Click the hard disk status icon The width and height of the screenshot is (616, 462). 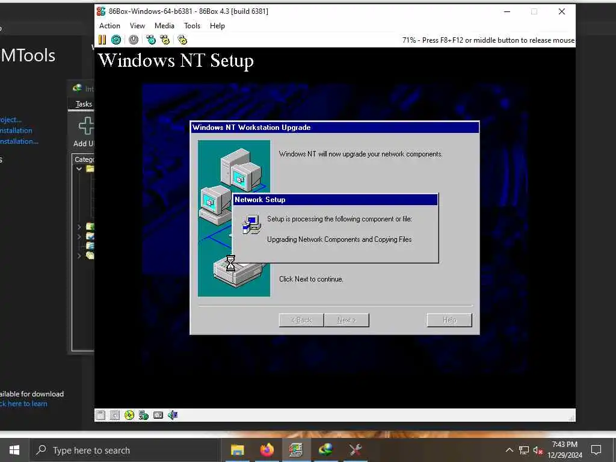coord(158,415)
